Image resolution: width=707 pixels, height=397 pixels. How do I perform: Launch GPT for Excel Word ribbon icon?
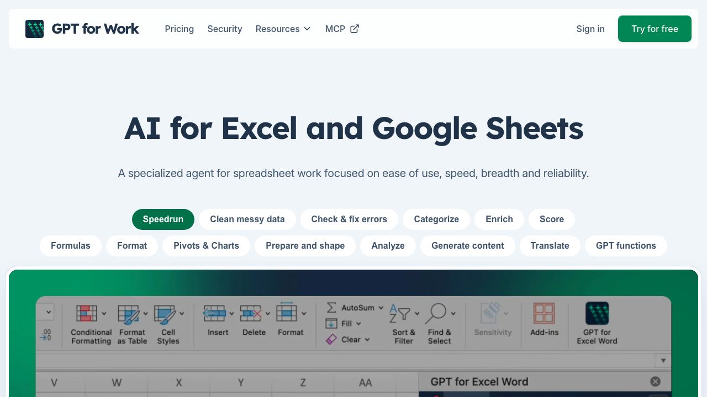click(597, 313)
